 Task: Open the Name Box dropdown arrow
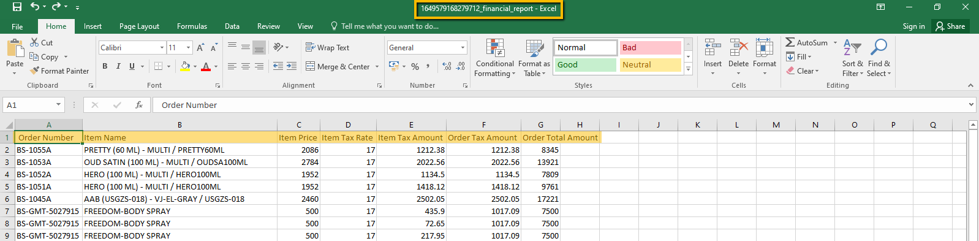click(58, 105)
